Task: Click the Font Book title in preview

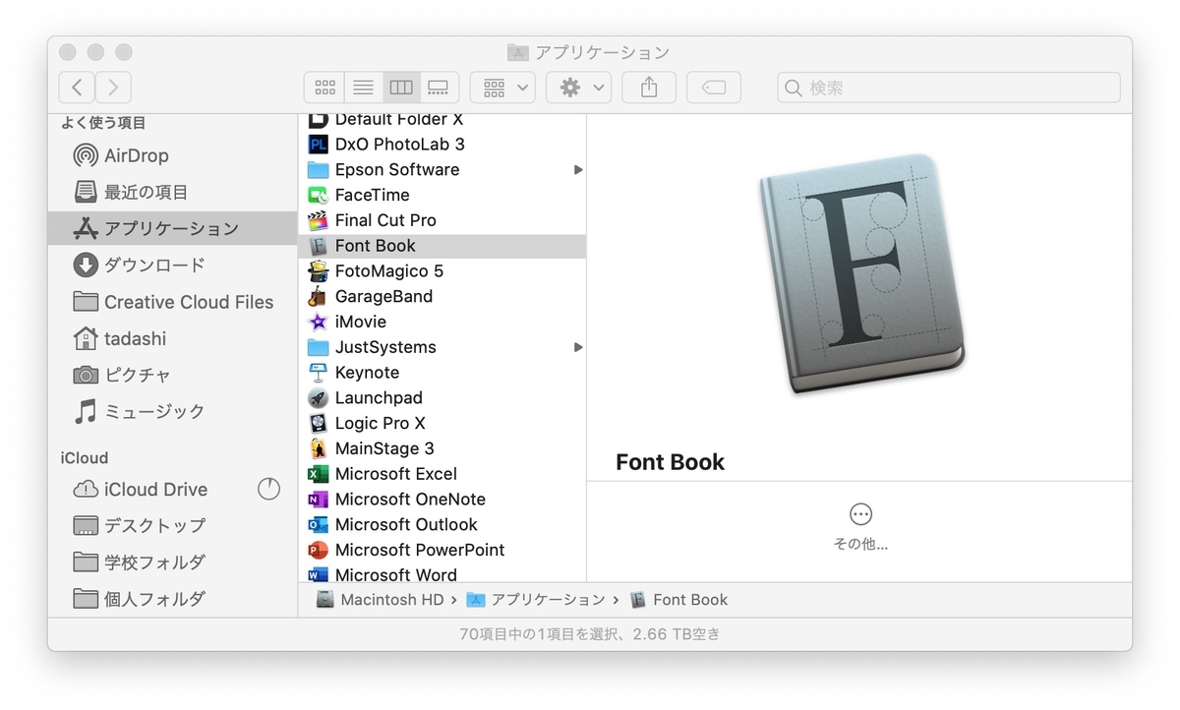Action: (670, 462)
